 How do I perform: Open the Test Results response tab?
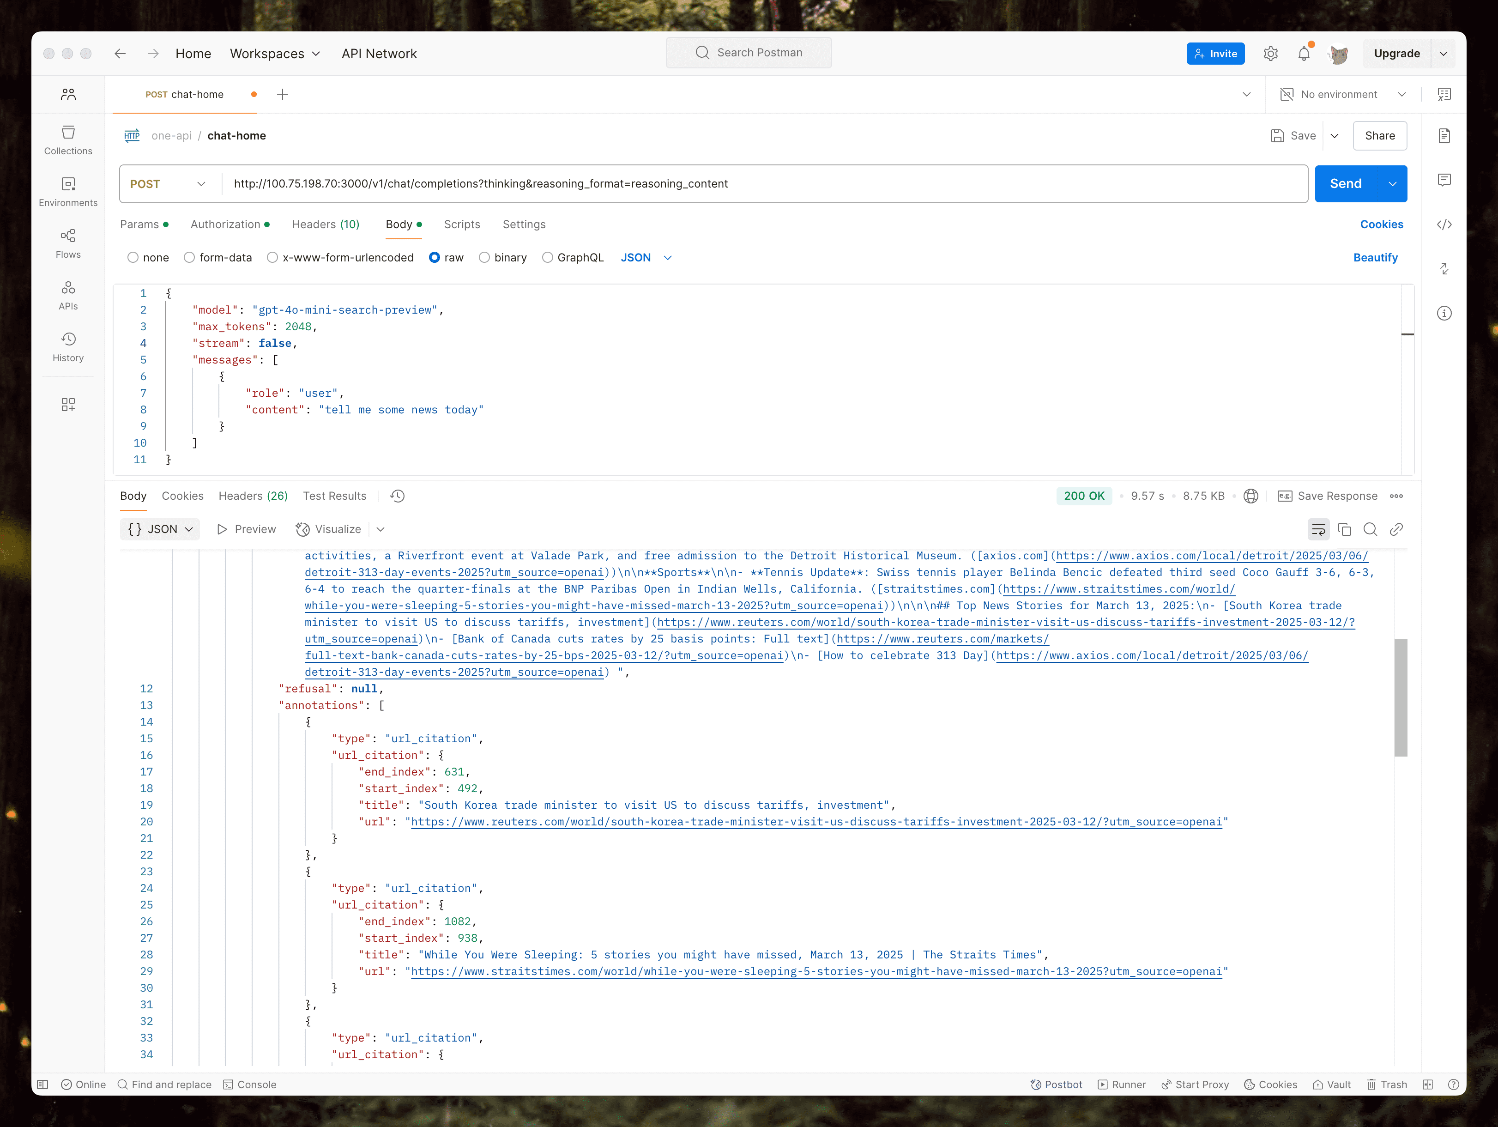[x=334, y=496]
